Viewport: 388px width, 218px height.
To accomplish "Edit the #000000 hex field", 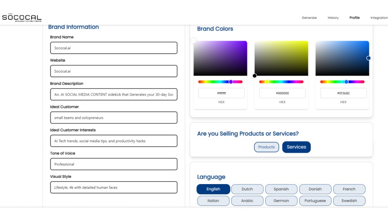I will point(282,93).
